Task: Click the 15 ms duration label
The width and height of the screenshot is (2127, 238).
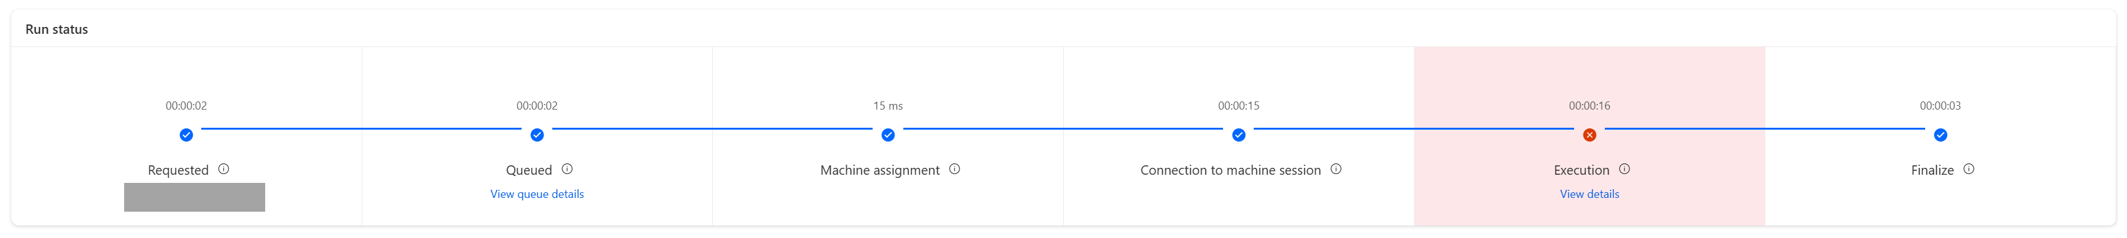Action: [888, 106]
